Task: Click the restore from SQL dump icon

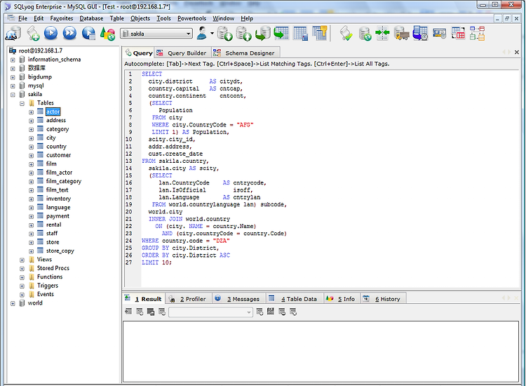Action: click(x=263, y=34)
